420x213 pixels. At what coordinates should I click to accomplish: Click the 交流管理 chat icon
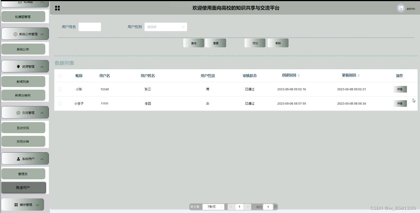[18, 113]
